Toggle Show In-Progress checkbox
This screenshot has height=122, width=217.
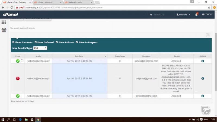coord(77,42)
